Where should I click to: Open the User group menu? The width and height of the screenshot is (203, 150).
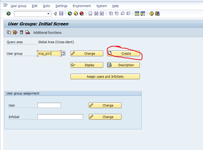click(x=19, y=6)
